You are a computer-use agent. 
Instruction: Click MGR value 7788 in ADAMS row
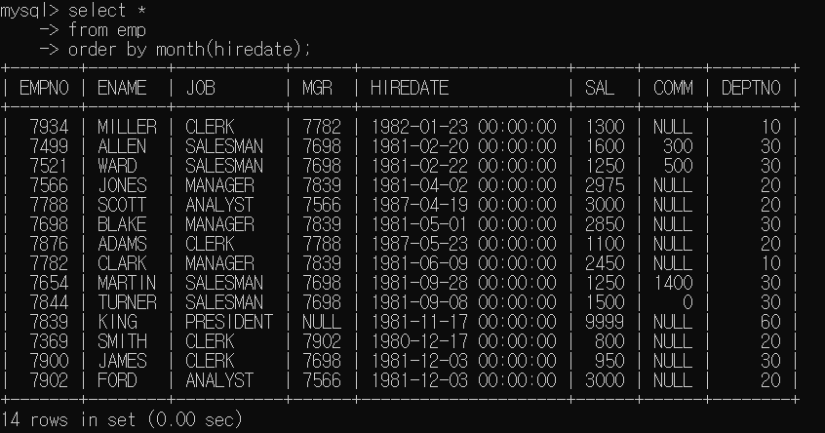(x=322, y=244)
